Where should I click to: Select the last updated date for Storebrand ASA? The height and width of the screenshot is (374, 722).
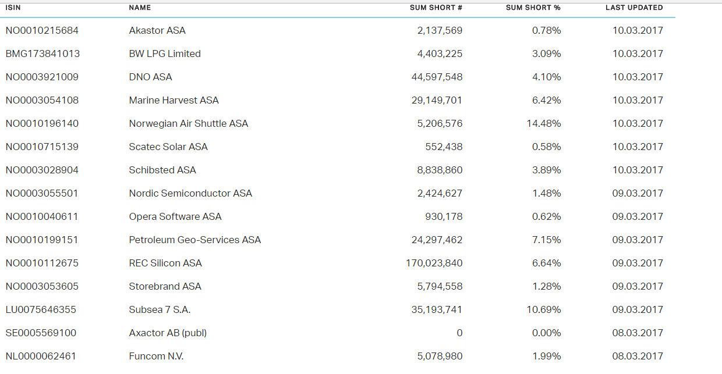click(638, 286)
